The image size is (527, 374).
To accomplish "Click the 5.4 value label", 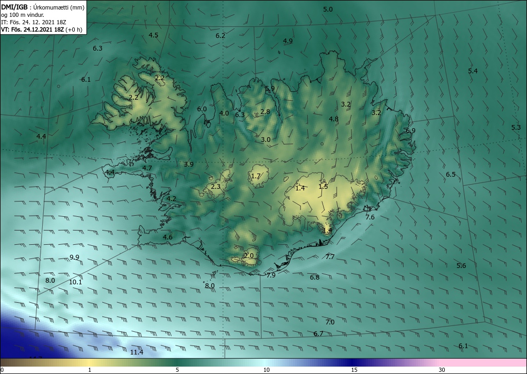I will click(473, 71).
